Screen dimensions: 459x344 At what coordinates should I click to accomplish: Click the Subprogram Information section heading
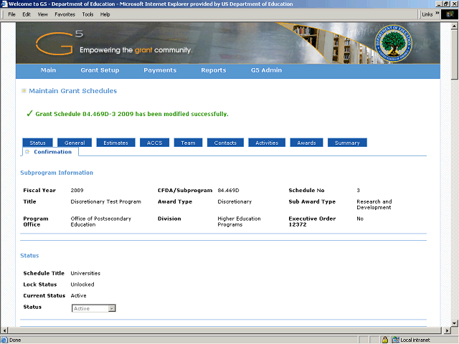(57, 173)
